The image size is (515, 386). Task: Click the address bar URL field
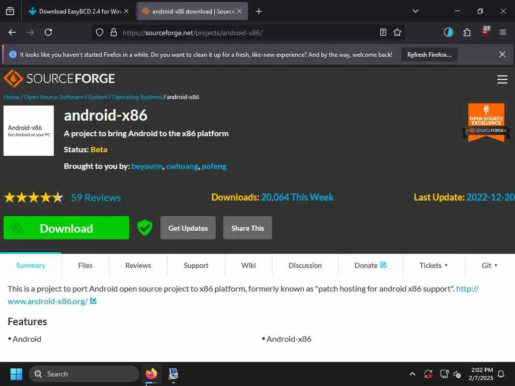(248, 33)
